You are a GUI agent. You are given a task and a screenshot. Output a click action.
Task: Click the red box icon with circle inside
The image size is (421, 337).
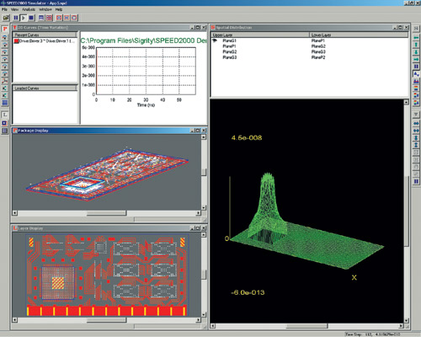click(x=74, y=18)
